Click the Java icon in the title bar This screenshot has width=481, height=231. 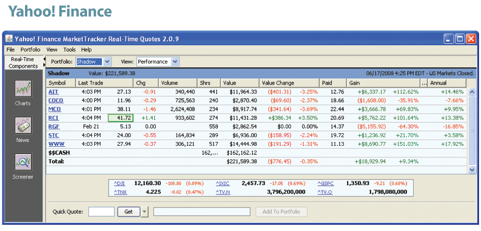click(9, 39)
